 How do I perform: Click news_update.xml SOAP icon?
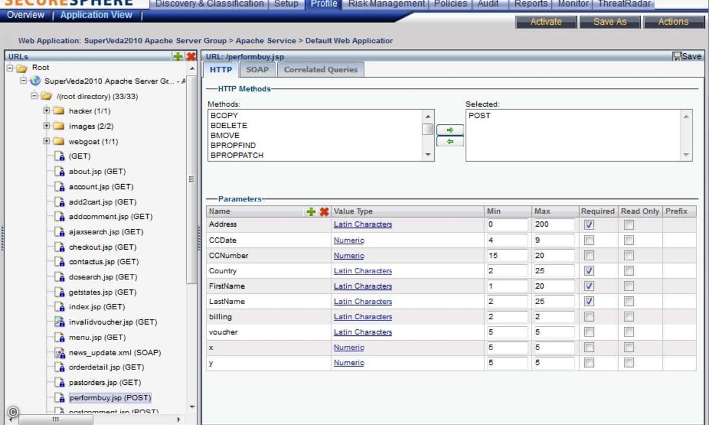[x=60, y=352]
